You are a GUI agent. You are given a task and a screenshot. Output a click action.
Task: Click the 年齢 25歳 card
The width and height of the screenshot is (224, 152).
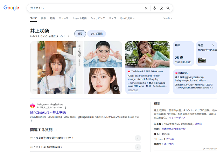(x=183, y=53)
